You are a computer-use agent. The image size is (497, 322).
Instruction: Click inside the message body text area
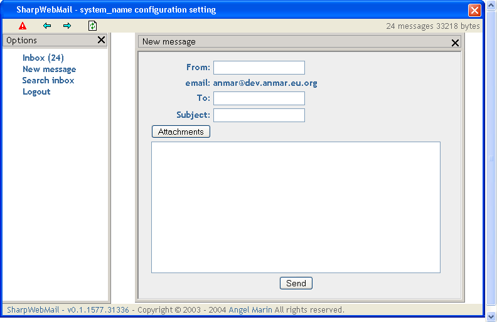296,207
